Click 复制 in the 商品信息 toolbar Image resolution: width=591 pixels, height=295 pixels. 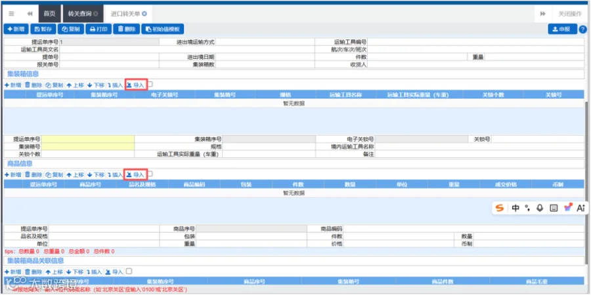(55, 174)
